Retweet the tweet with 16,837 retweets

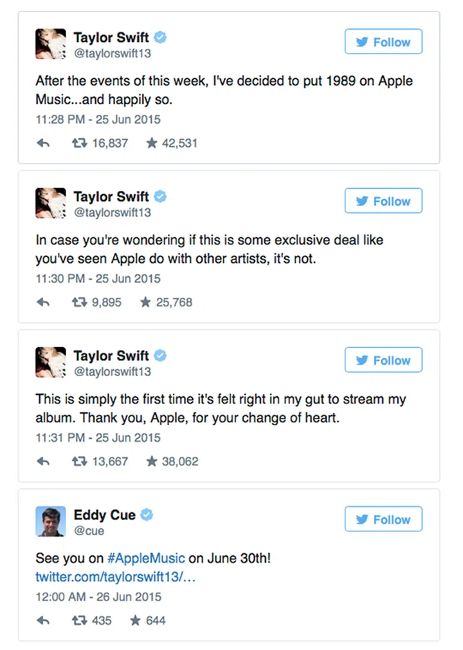79,143
